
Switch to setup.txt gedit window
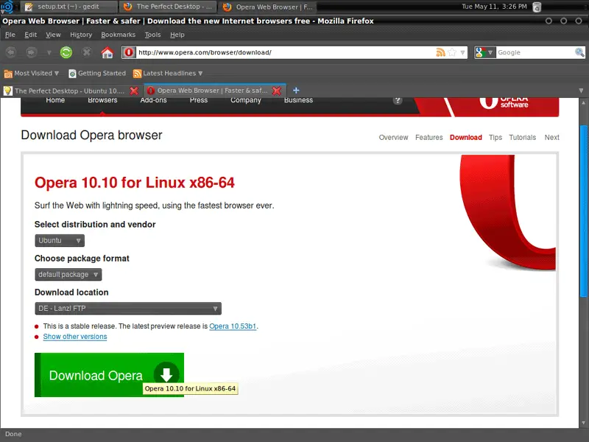tap(68, 7)
